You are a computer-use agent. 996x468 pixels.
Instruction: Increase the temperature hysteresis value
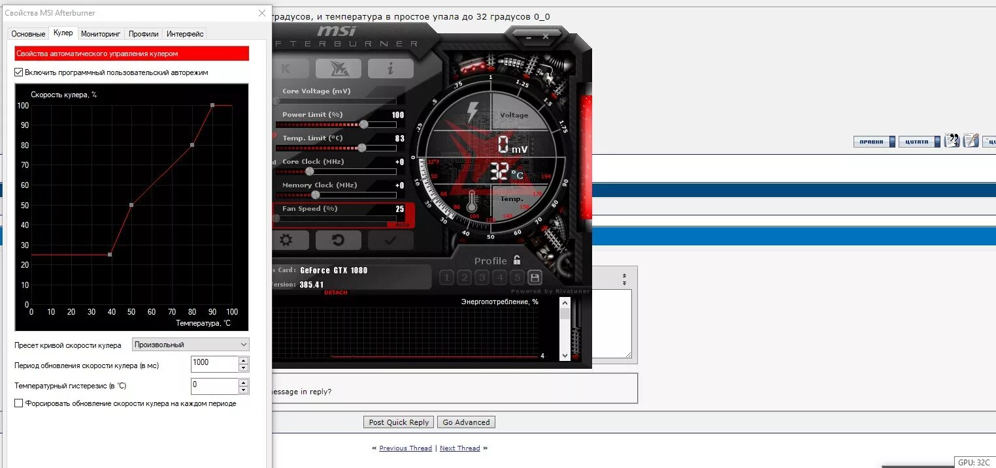click(x=244, y=382)
